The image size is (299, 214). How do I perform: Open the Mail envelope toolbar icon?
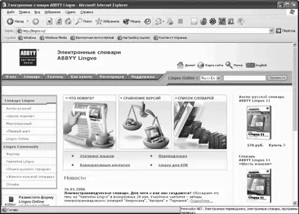pos(158,21)
